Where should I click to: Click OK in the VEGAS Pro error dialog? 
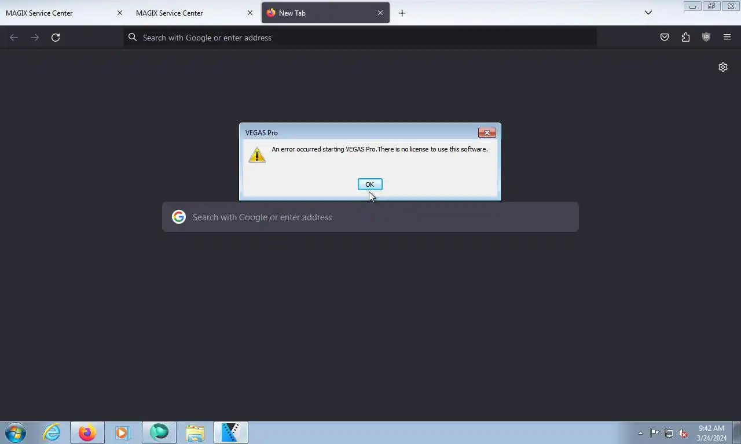370,184
